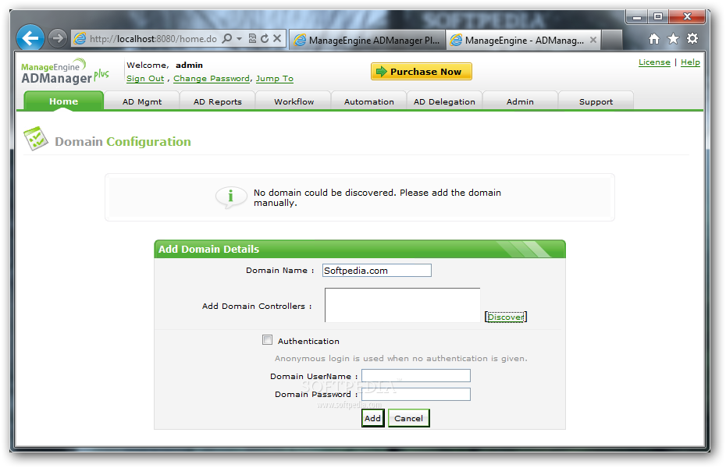Click the Add Domain Details header
Screen dimensions: 726x468
coord(360,250)
